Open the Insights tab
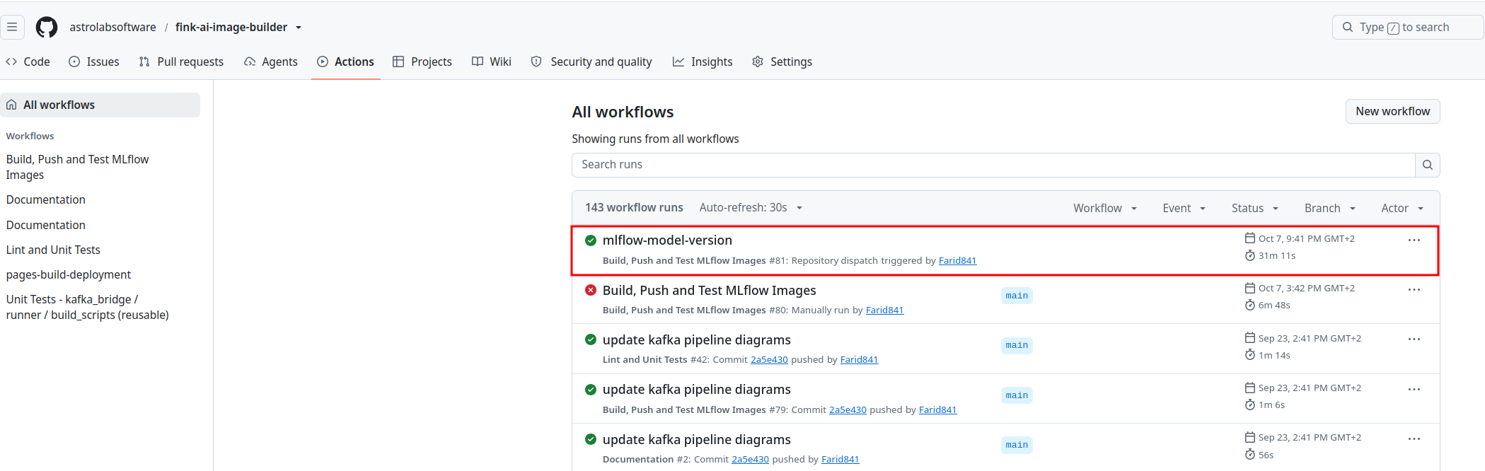The width and height of the screenshot is (1485, 471). 703,62
